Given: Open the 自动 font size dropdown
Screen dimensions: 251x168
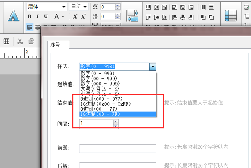Looking at the screenshot, I should pyautogui.click(x=85, y=7).
